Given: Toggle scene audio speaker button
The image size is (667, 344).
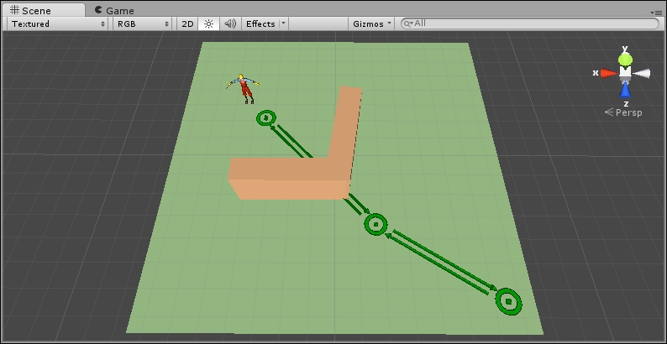Looking at the screenshot, I should [x=230, y=23].
